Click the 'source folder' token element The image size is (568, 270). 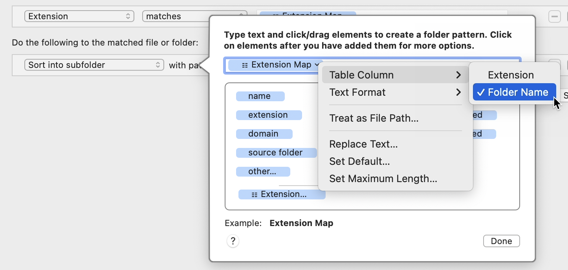[276, 153]
